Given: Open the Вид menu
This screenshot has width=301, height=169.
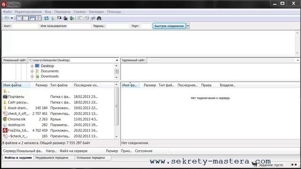Looking at the screenshot, I should pos(48,12).
